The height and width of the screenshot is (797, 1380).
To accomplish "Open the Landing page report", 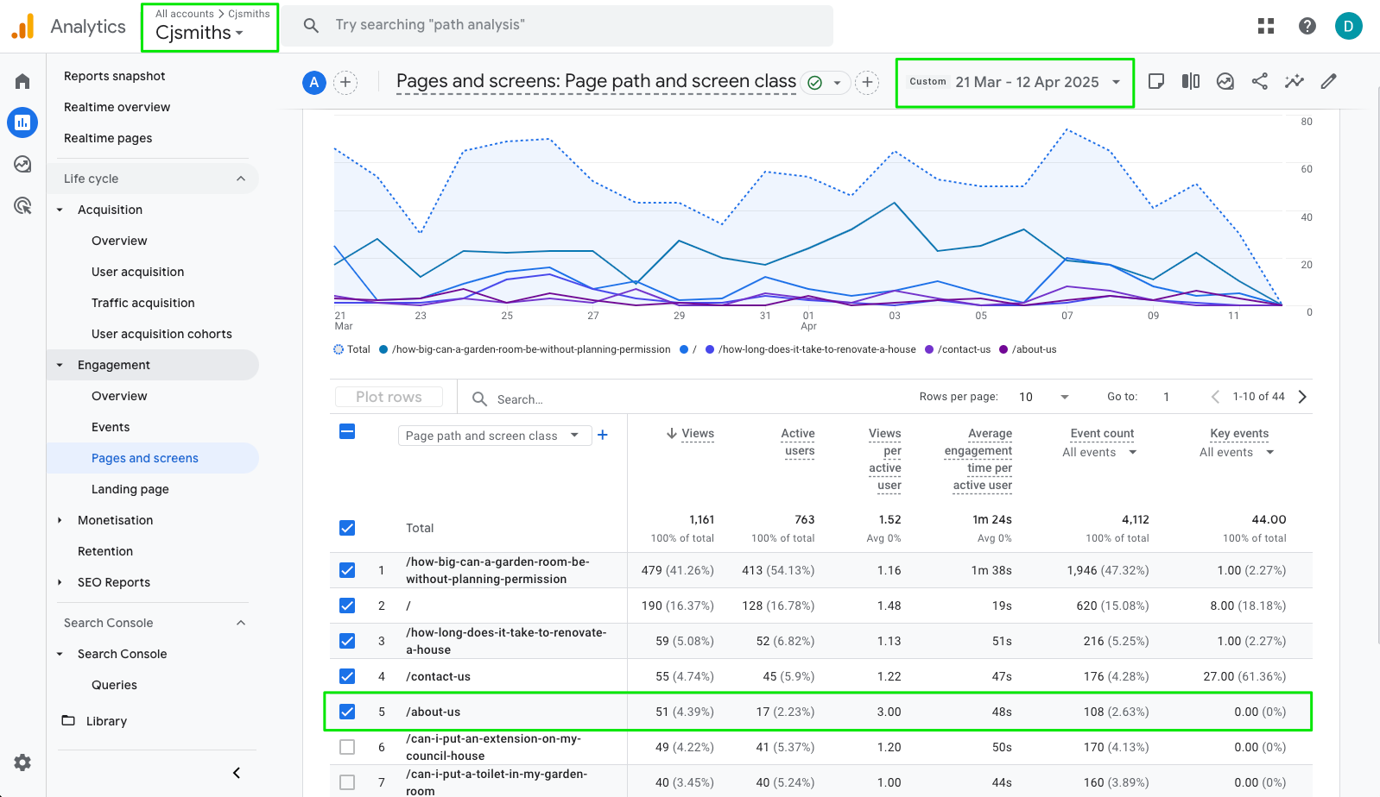I will click(130, 489).
